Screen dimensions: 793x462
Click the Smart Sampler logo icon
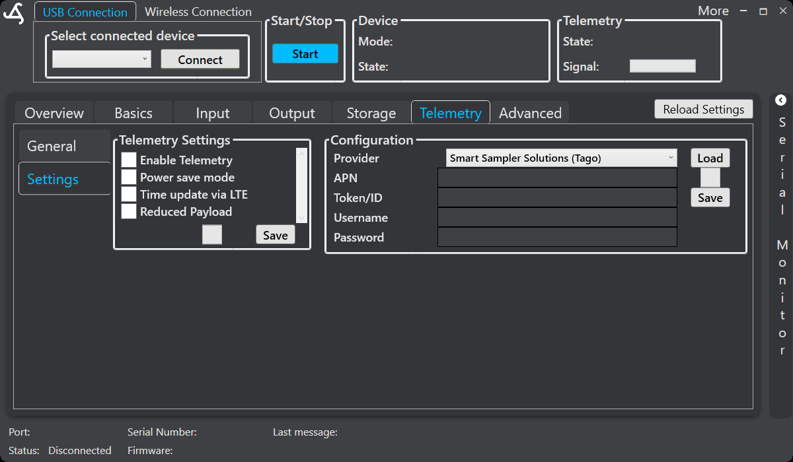click(x=13, y=13)
